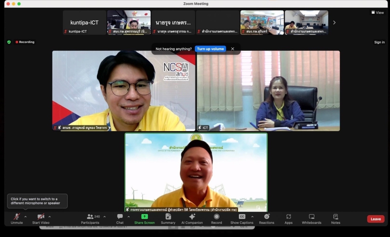Open the Chat panel
Viewport: 390px width, 237px height.
[x=120, y=219]
